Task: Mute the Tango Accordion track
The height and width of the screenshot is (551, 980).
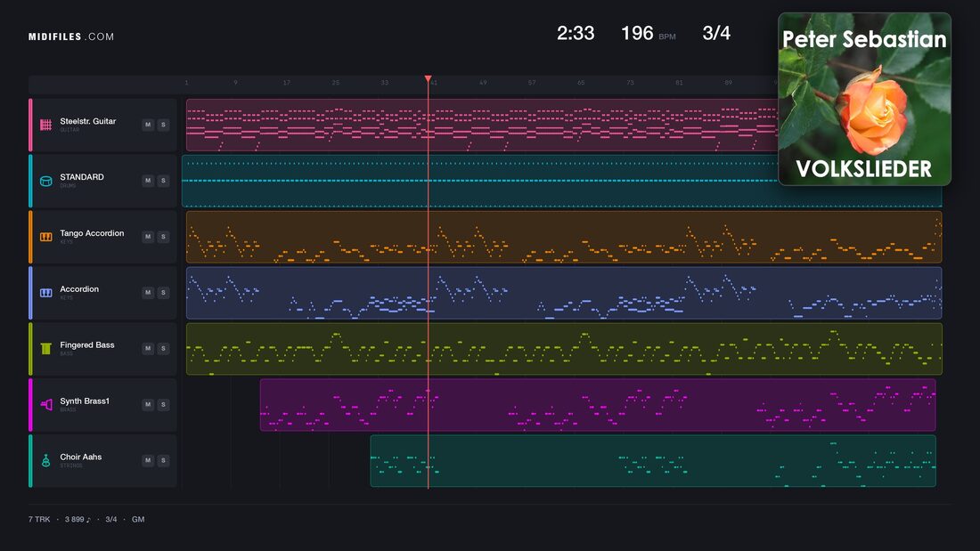Action: [148, 237]
